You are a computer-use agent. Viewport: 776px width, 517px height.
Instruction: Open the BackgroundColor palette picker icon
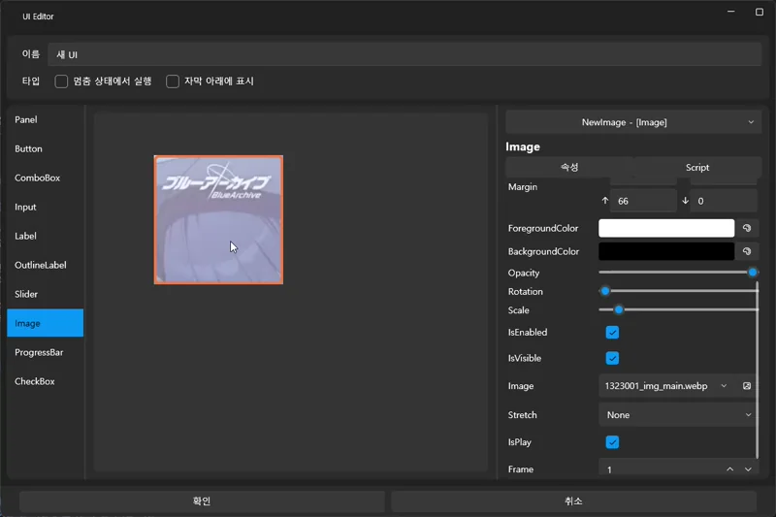tap(747, 251)
